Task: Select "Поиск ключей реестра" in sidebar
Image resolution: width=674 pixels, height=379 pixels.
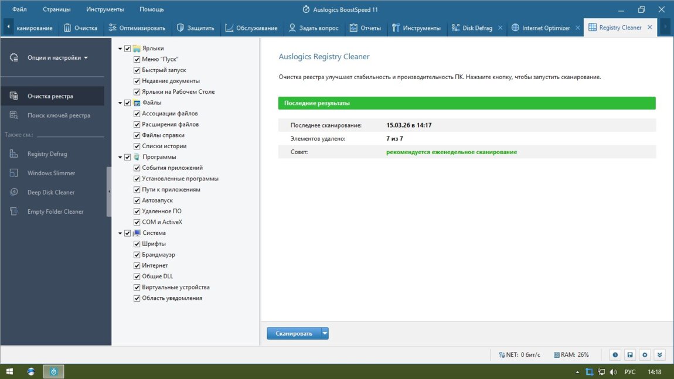Action: [59, 115]
